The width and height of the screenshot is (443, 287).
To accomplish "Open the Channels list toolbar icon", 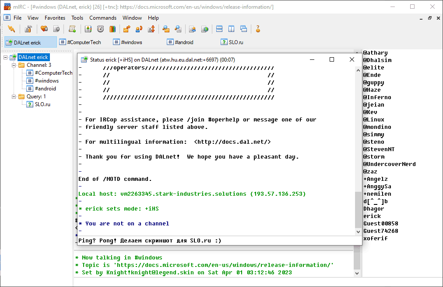I will (56, 29).
